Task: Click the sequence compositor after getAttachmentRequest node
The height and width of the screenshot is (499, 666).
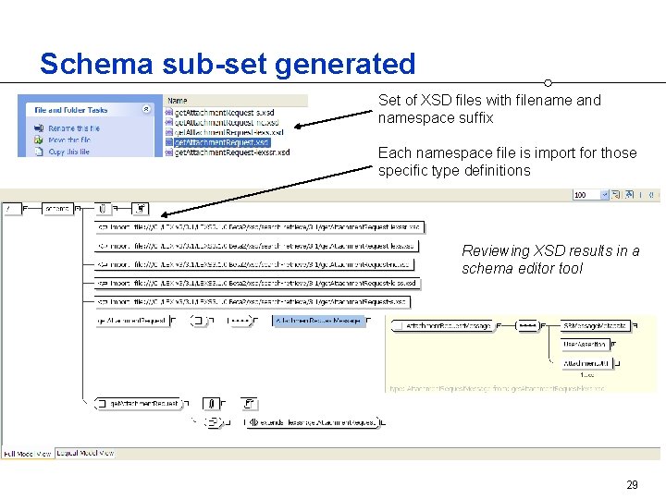Action: 240,321
